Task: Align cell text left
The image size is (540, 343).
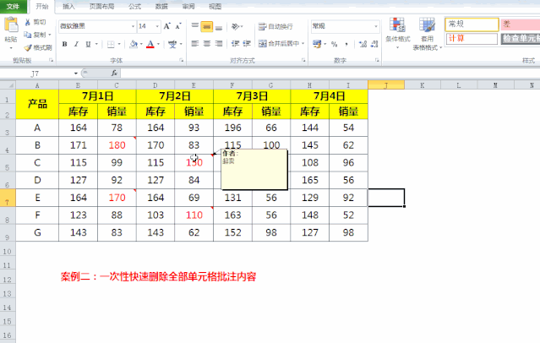Action: [195, 44]
